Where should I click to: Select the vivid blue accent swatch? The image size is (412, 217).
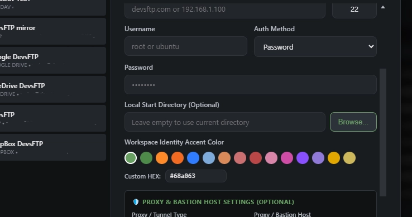tap(193, 158)
